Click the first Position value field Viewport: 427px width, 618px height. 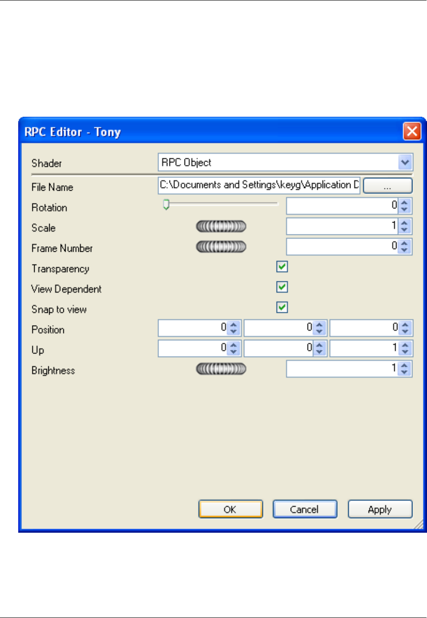(x=193, y=328)
